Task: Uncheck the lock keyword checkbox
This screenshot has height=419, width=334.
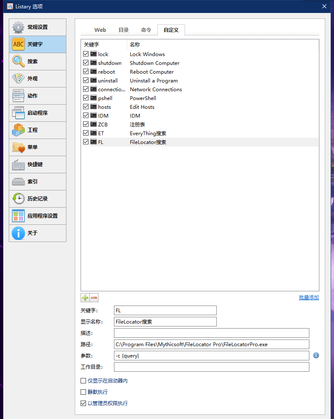Action: click(x=86, y=54)
